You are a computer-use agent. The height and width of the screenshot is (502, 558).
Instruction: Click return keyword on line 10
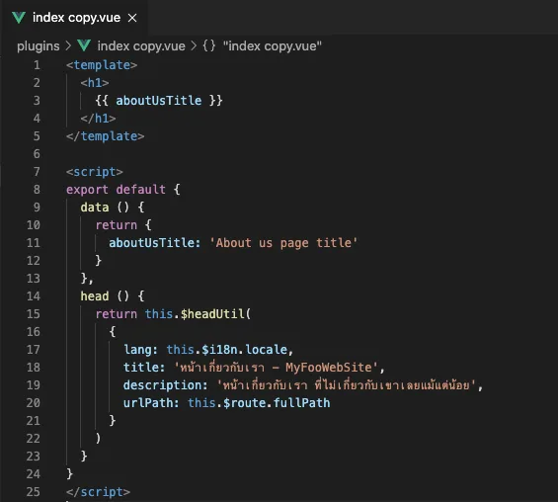tap(116, 225)
